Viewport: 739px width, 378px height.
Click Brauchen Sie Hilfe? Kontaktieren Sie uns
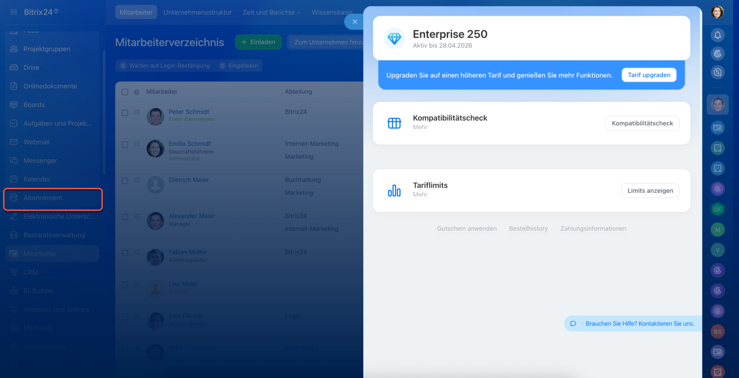tap(640, 324)
